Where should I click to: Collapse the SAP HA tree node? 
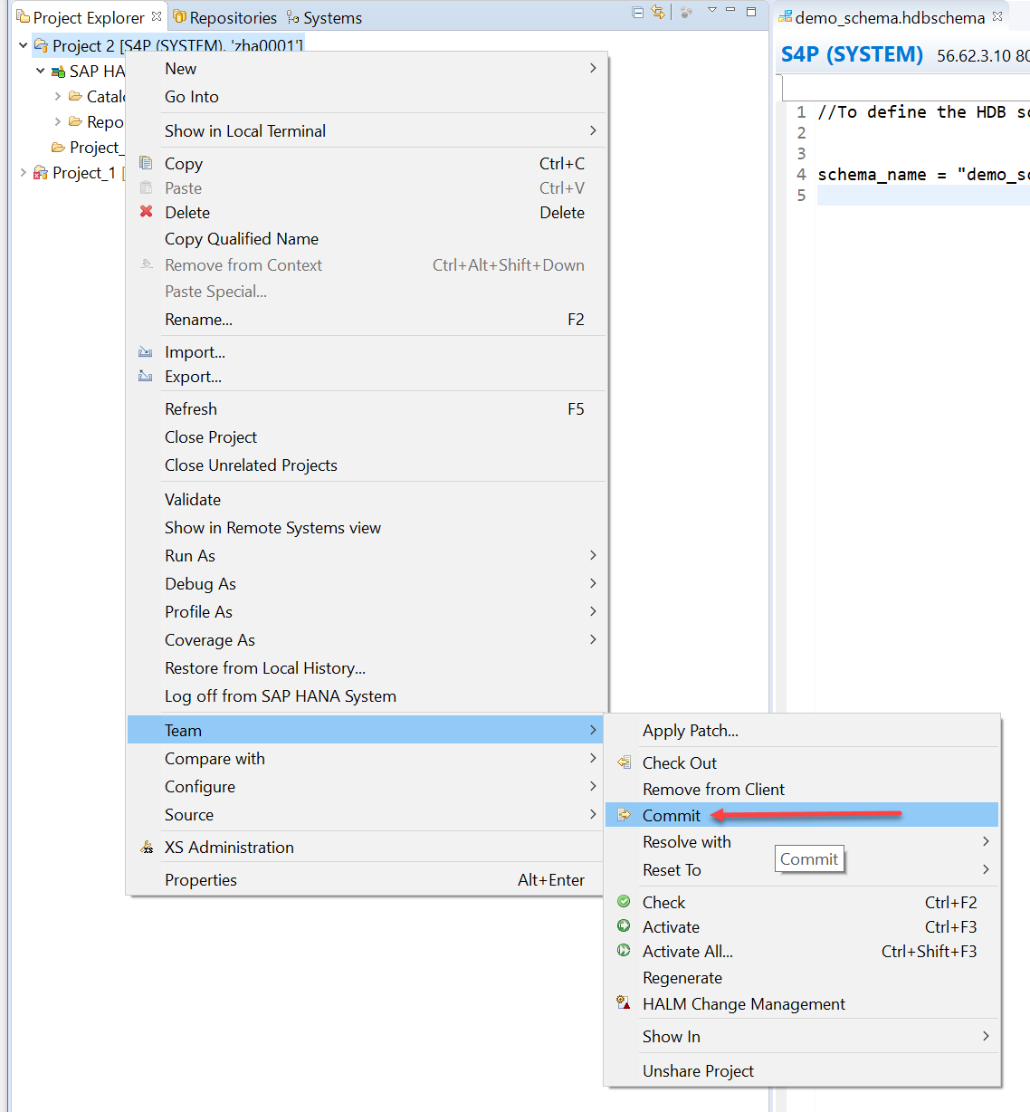[40, 71]
